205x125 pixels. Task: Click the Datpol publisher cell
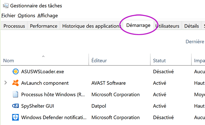99,106
